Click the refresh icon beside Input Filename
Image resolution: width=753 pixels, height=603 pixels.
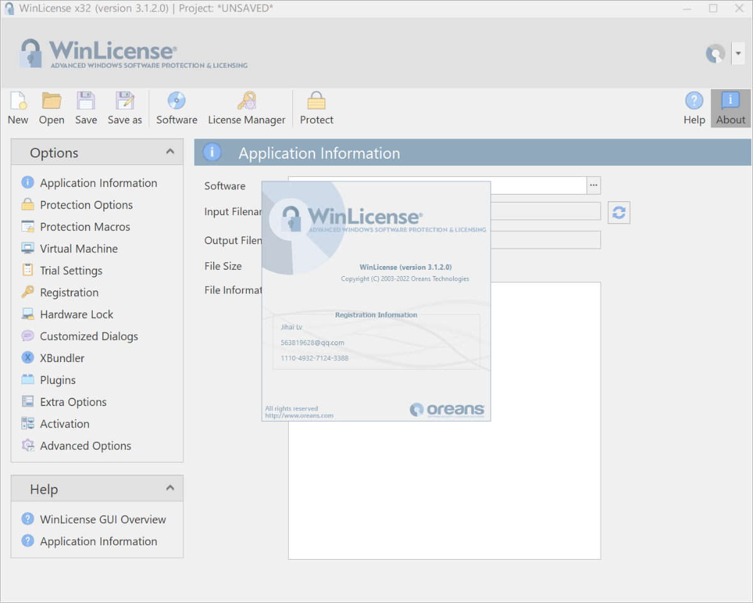click(619, 213)
